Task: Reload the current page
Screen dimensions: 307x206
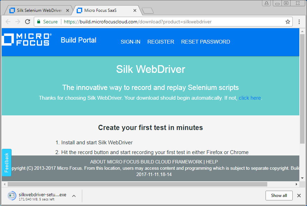Action: [28, 22]
